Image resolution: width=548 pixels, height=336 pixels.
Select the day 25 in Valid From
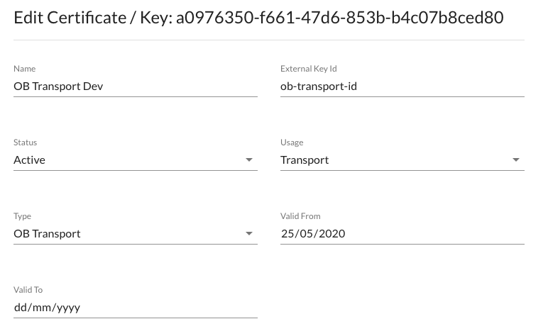pos(287,234)
